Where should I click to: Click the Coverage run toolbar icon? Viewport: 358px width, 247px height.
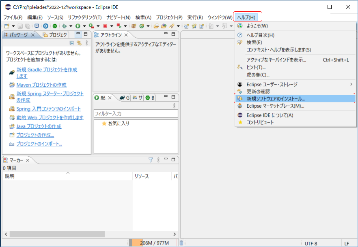[x=92, y=26]
